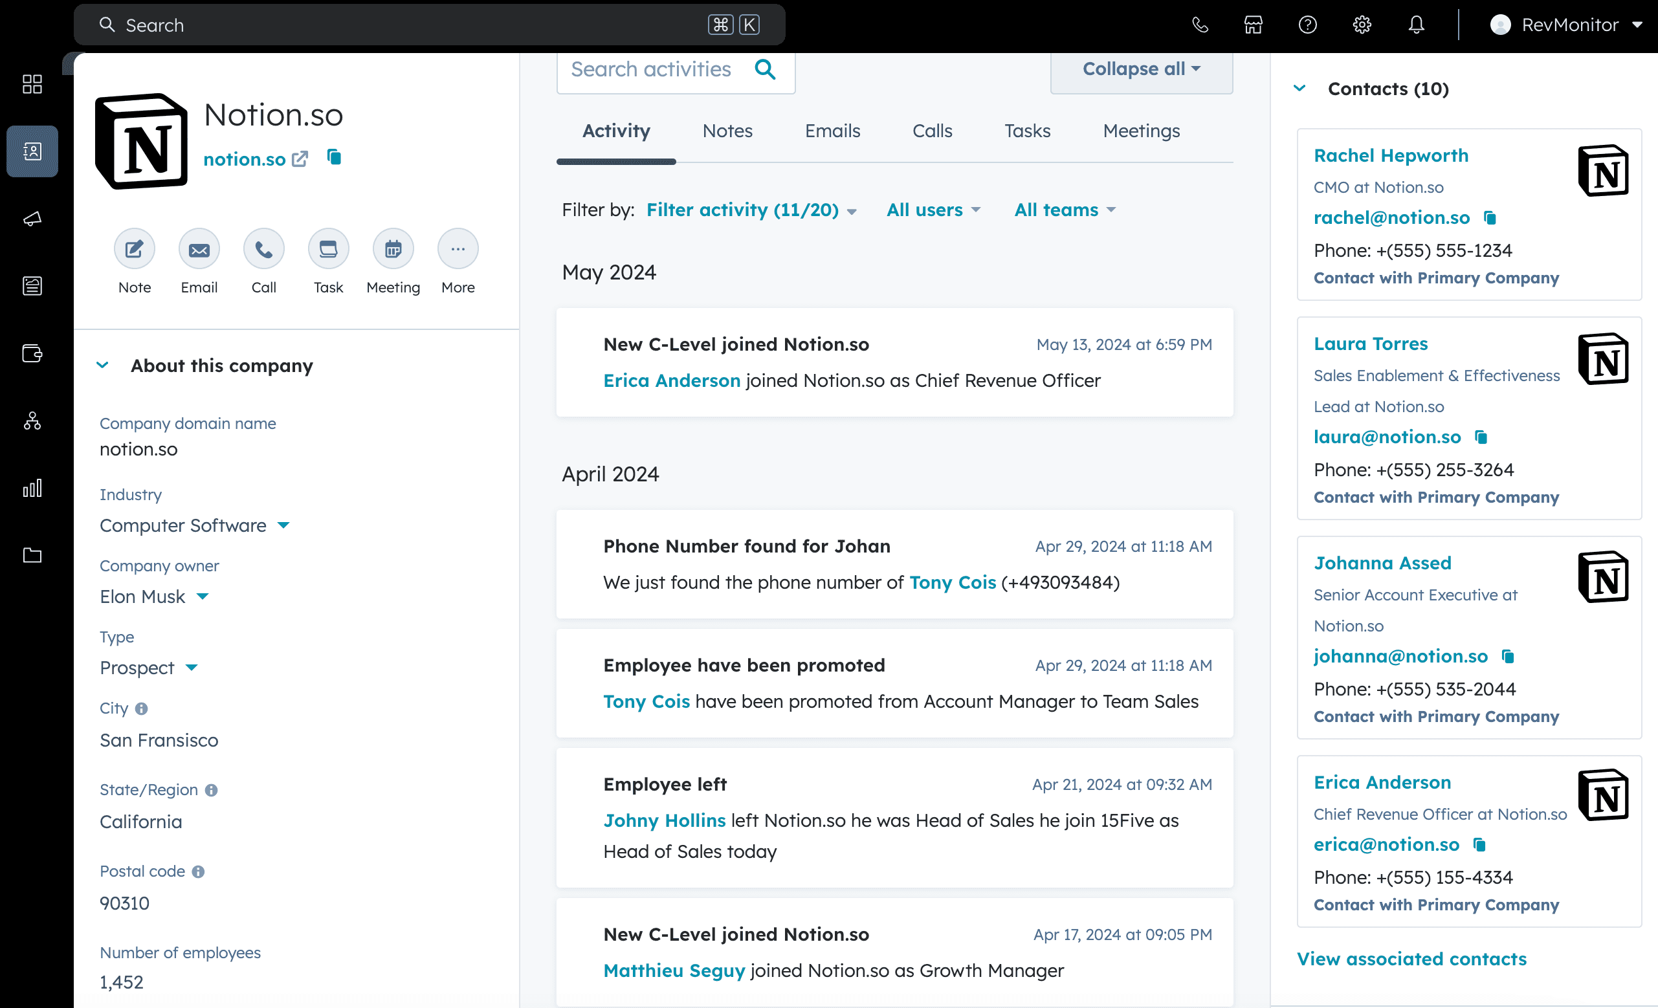Schedule a Meeting with the company
The height and width of the screenshot is (1008, 1658).
tap(393, 250)
